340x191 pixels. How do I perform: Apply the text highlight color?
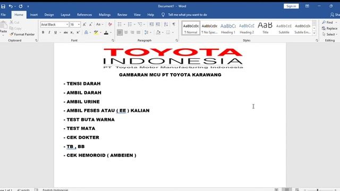pyautogui.click(x=96, y=32)
